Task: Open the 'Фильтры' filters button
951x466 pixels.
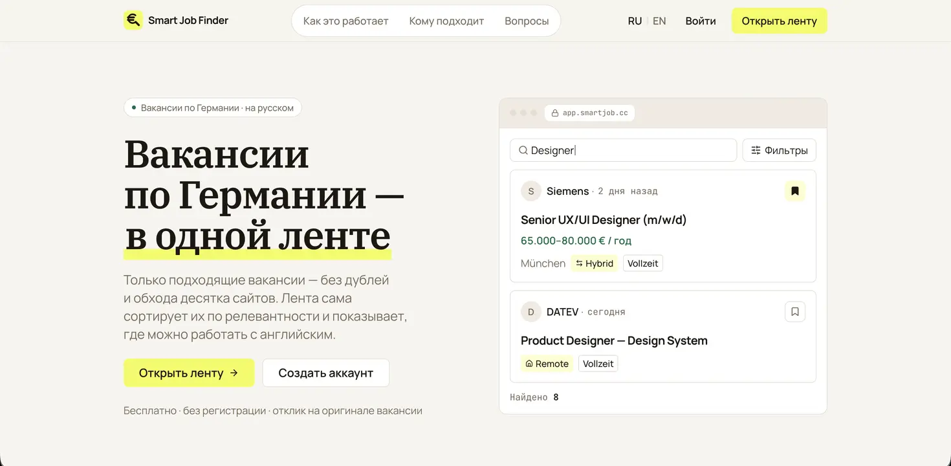Action: pos(779,150)
